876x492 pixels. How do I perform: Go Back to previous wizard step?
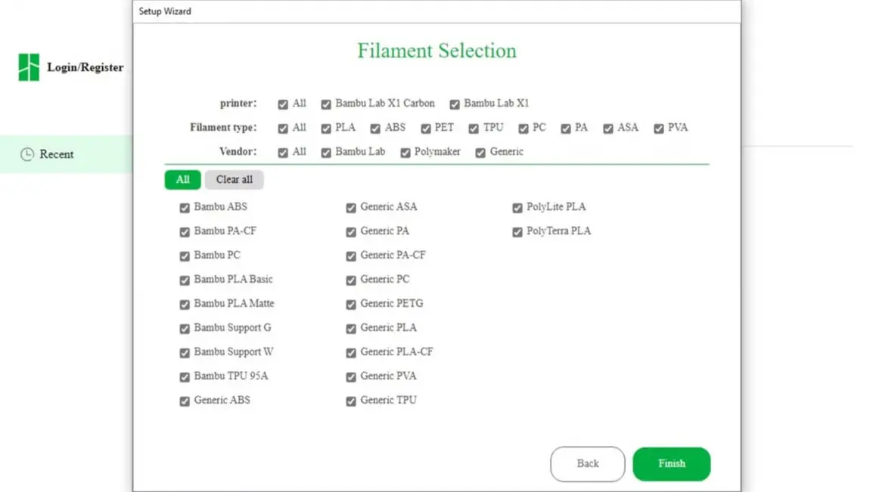pyautogui.click(x=588, y=463)
